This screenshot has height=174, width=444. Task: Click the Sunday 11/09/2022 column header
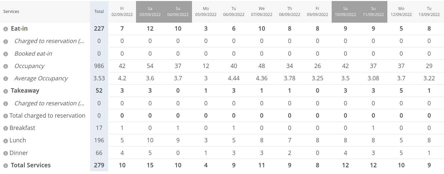point(373,11)
